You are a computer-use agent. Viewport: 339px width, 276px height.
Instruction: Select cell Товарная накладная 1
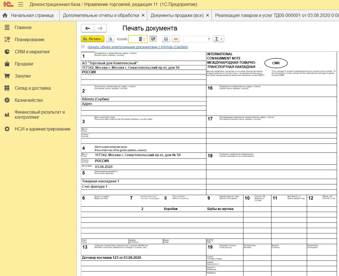pos(144,181)
